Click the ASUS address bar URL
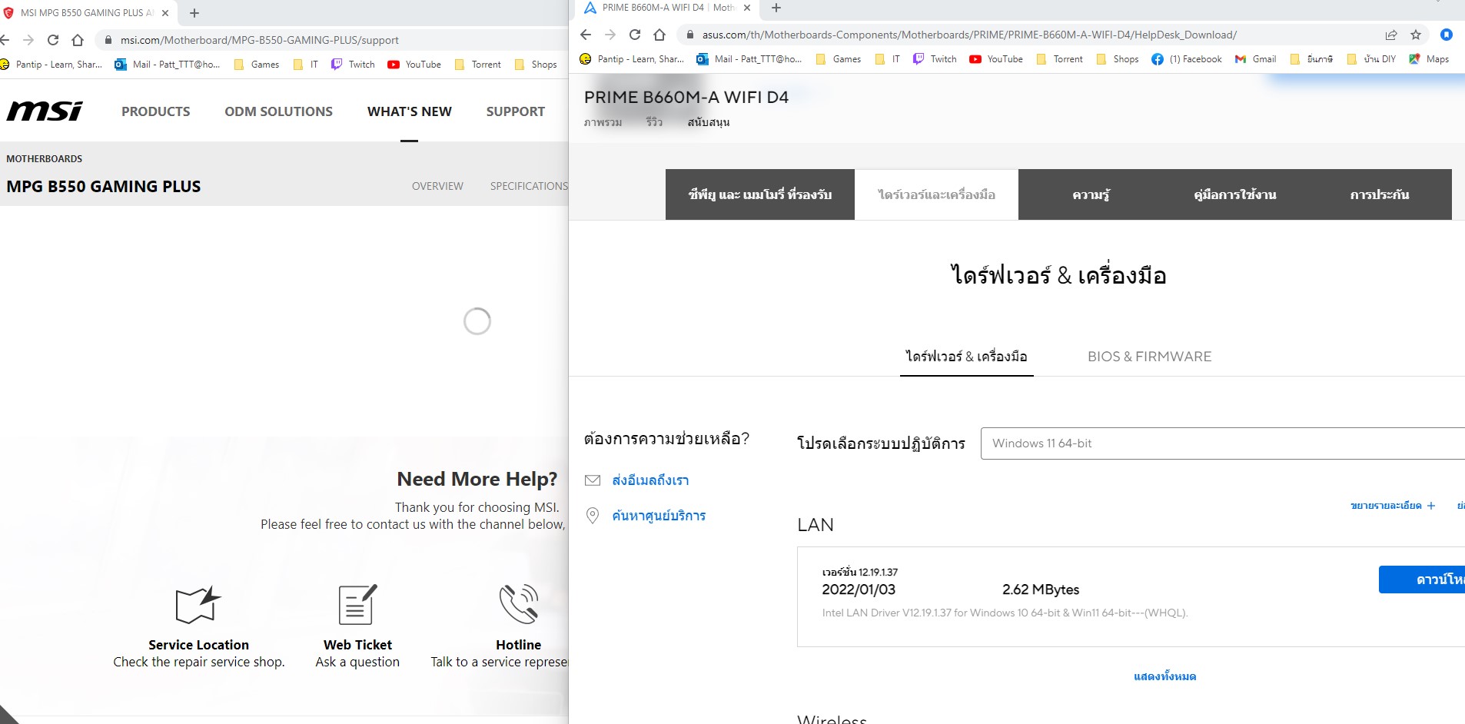The height and width of the screenshot is (724, 1465). [969, 35]
